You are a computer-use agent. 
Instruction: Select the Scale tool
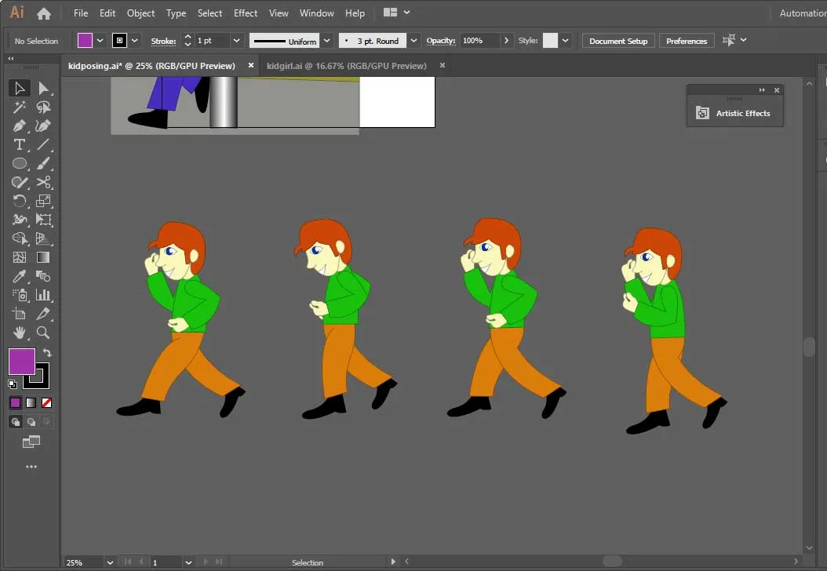point(43,201)
